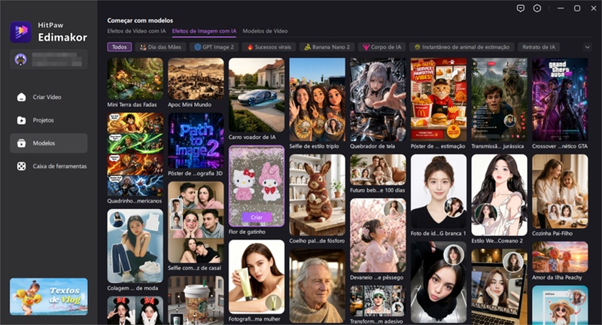
Task: Open the McDonald's cat Pôster template
Action: click(439, 100)
